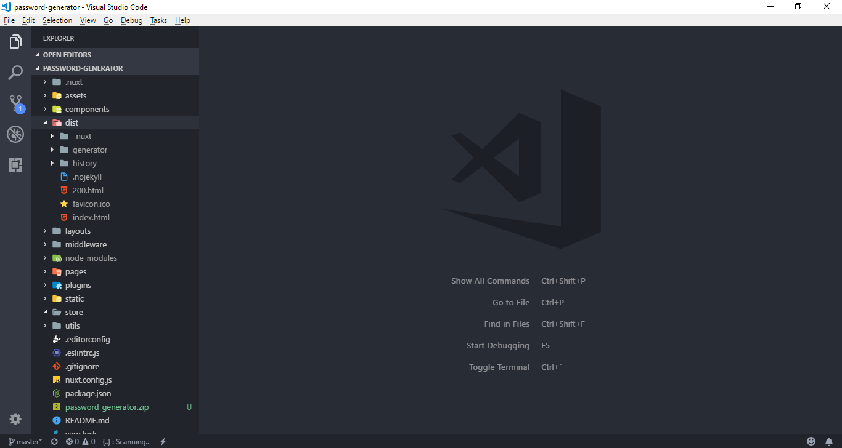Screen dimensions: 842x448
Task: Click the favicon.ico star icon
Action: point(64,204)
